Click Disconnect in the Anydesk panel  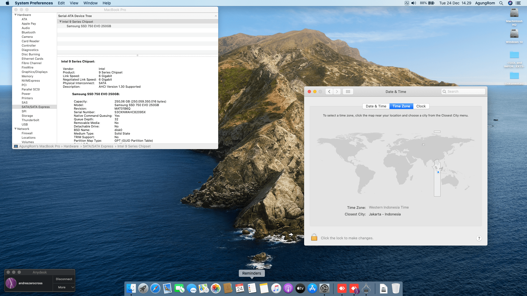click(64, 279)
